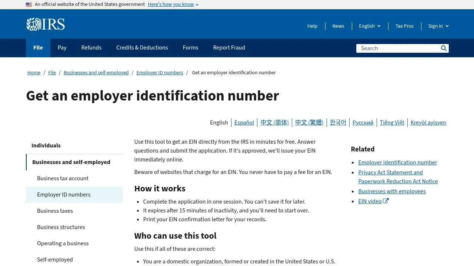
Task: Click the News link
Action: pos(338,26)
